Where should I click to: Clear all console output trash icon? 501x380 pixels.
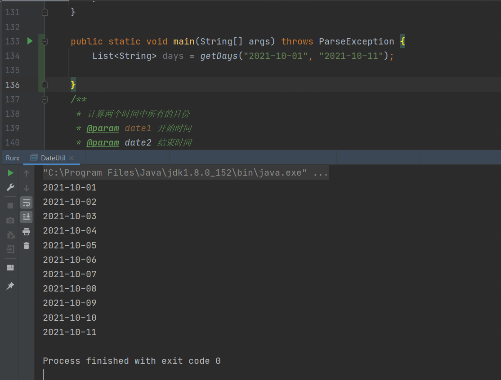tap(27, 246)
